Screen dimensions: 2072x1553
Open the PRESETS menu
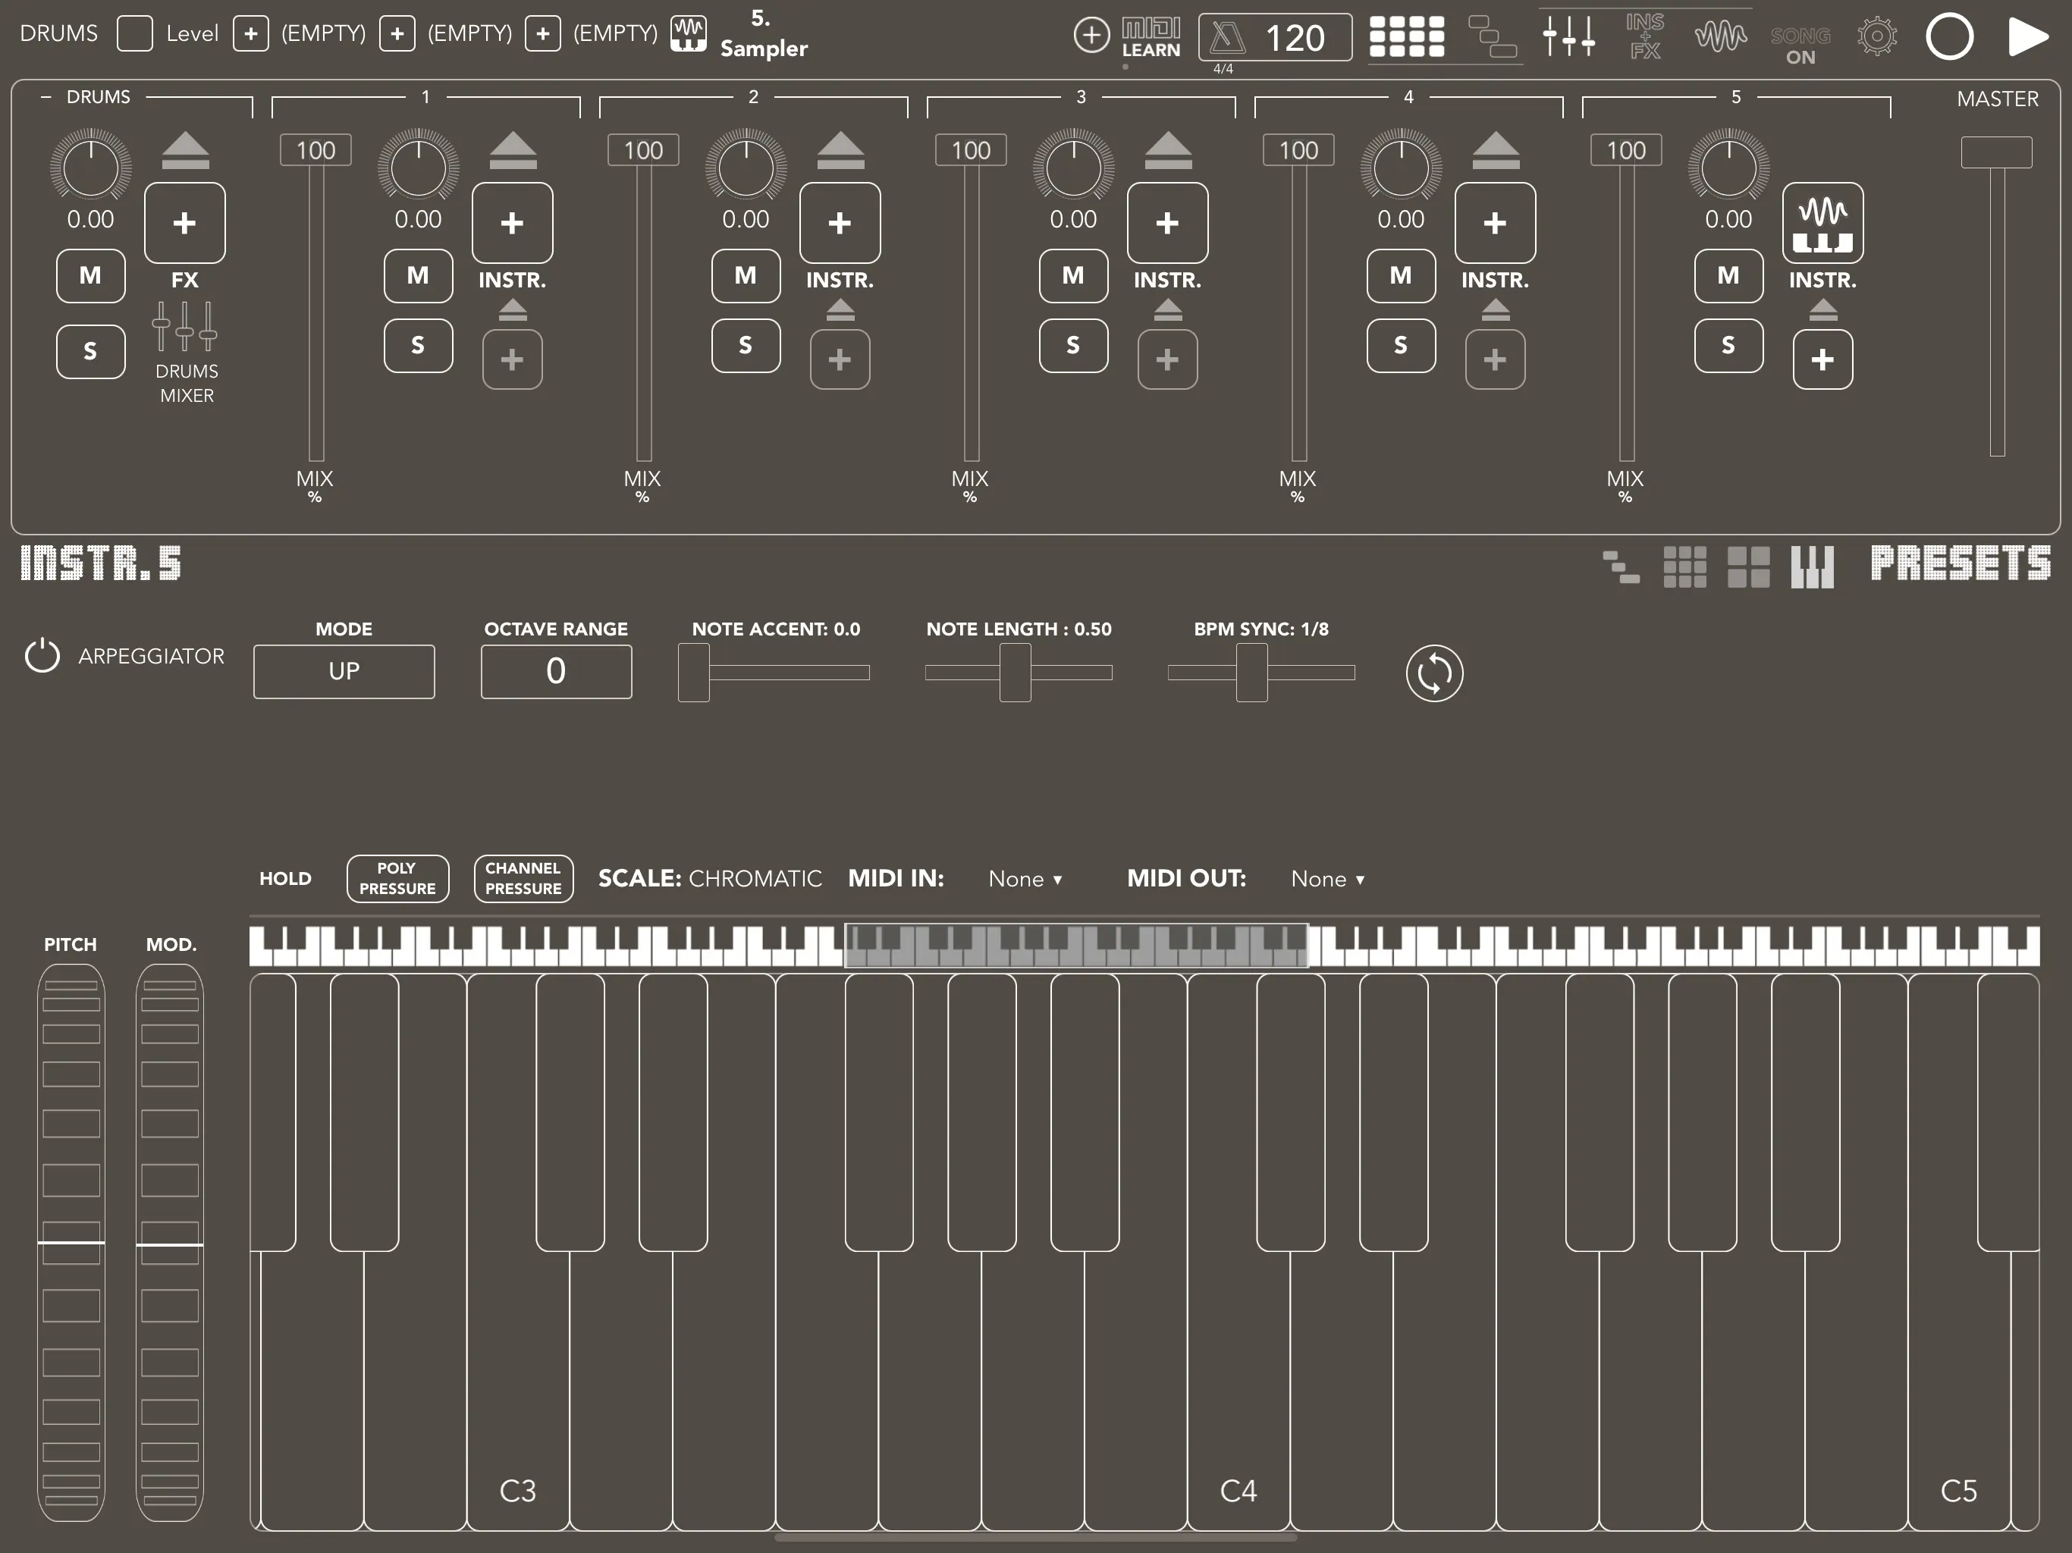1960,564
